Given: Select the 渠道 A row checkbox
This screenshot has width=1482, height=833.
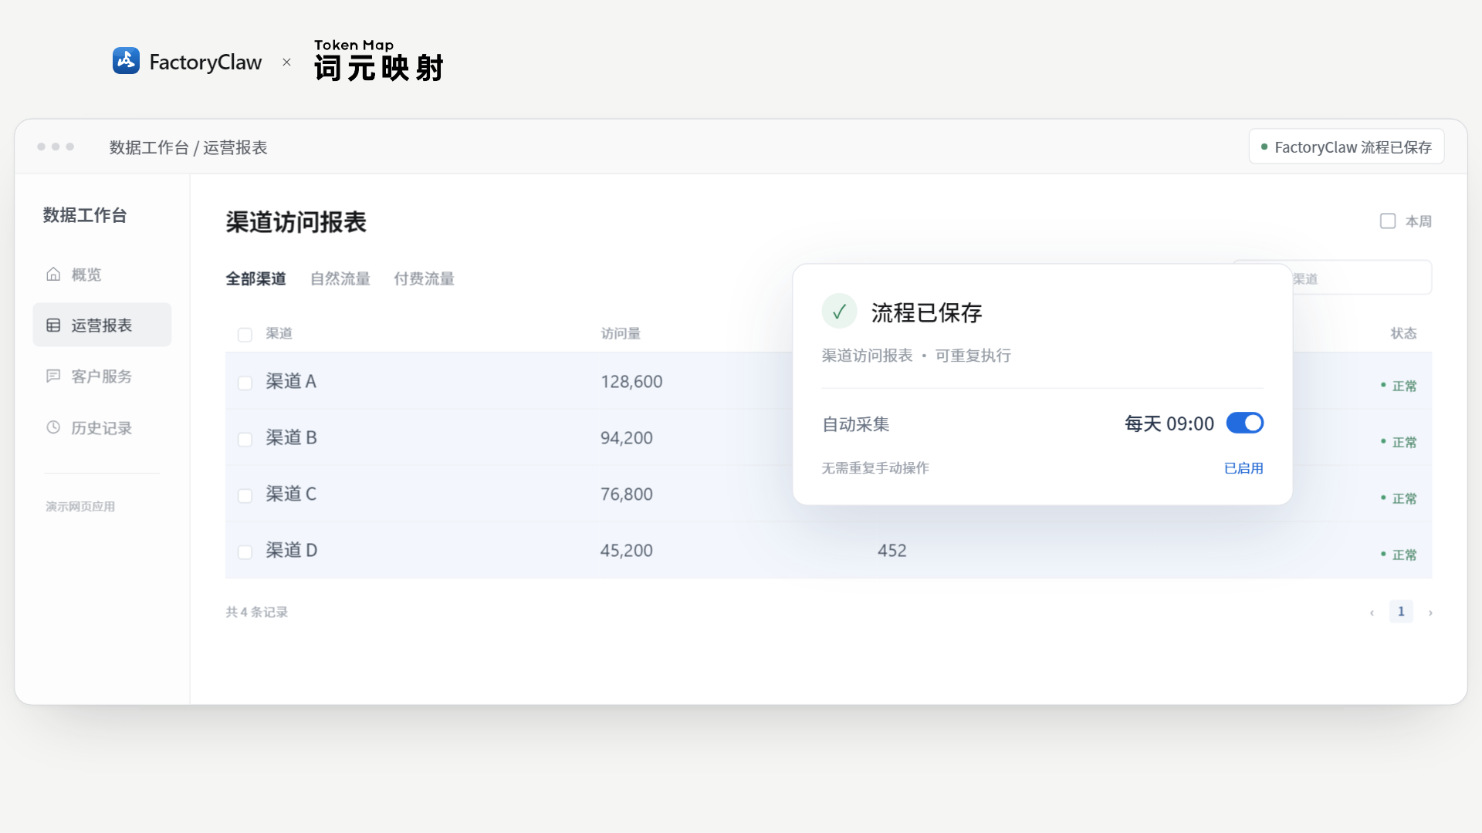Looking at the screenshot, I should (245, 383).
